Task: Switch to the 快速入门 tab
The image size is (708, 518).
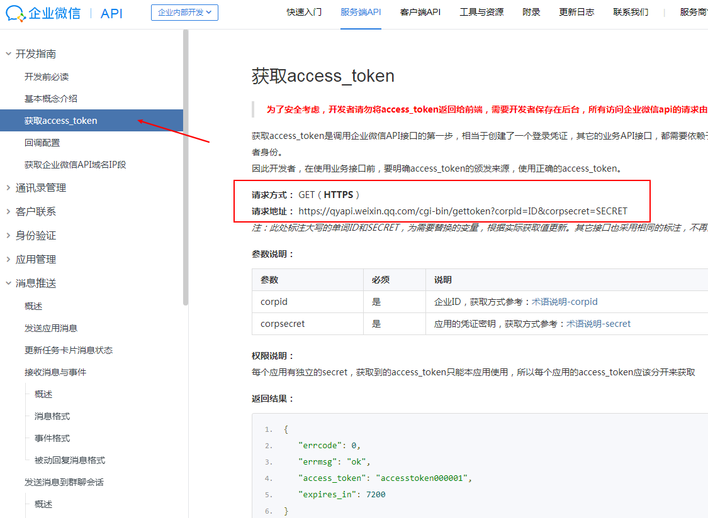Action: point(304,12)
